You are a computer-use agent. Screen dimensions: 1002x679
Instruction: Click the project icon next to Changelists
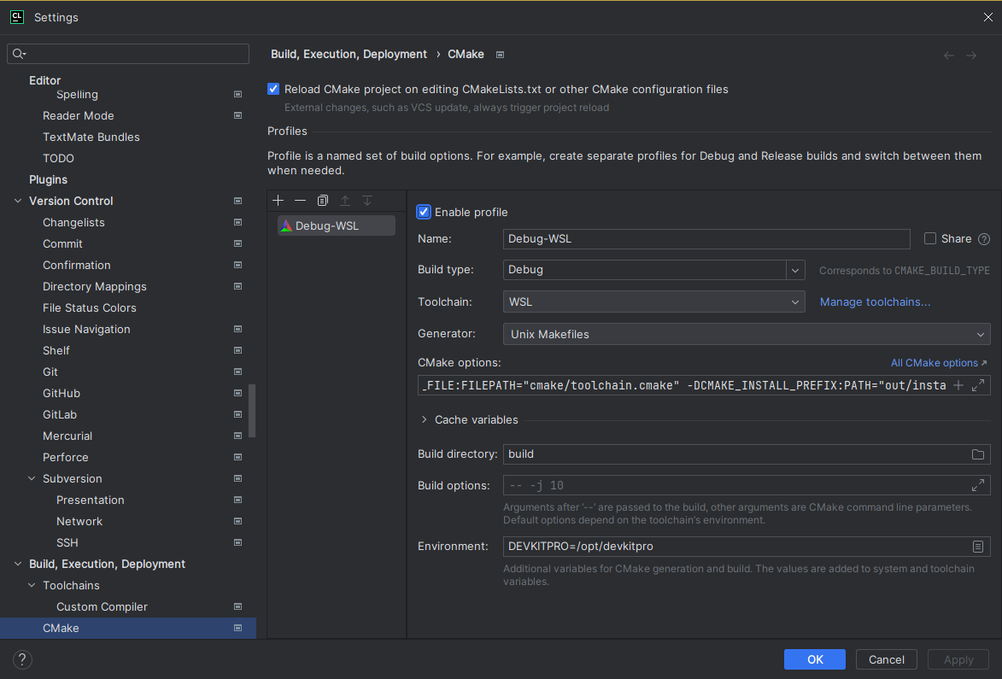point(237,222)
